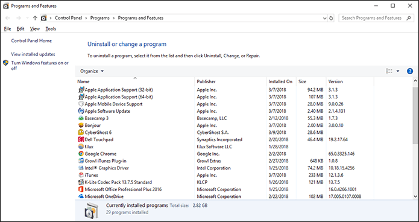Click the Apple Application Support (32-bit) icon
Viewport: 419px width, 222px height.
[81, 90]
